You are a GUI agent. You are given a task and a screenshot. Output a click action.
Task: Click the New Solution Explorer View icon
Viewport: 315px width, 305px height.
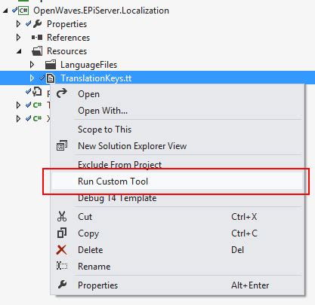[x=62, y=145]
